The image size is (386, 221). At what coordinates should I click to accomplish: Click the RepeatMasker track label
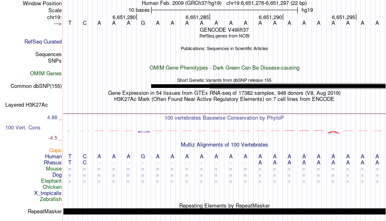click(45, 211)
